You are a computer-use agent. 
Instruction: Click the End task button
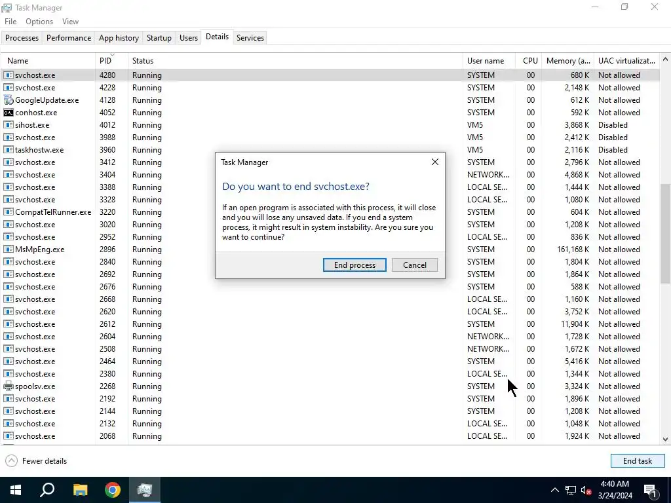tap(637, 460)
